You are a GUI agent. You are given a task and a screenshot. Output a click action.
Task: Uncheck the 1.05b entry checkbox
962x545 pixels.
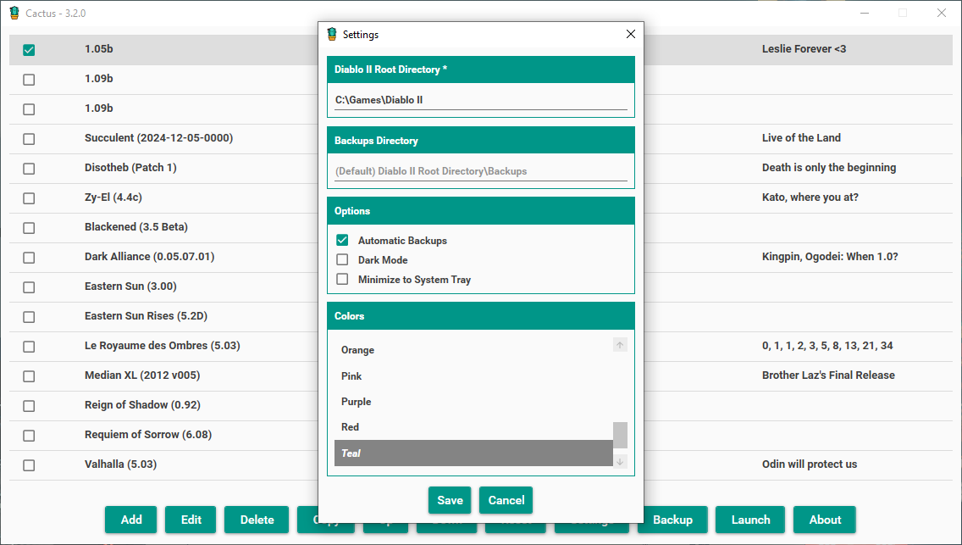[29, 50]
